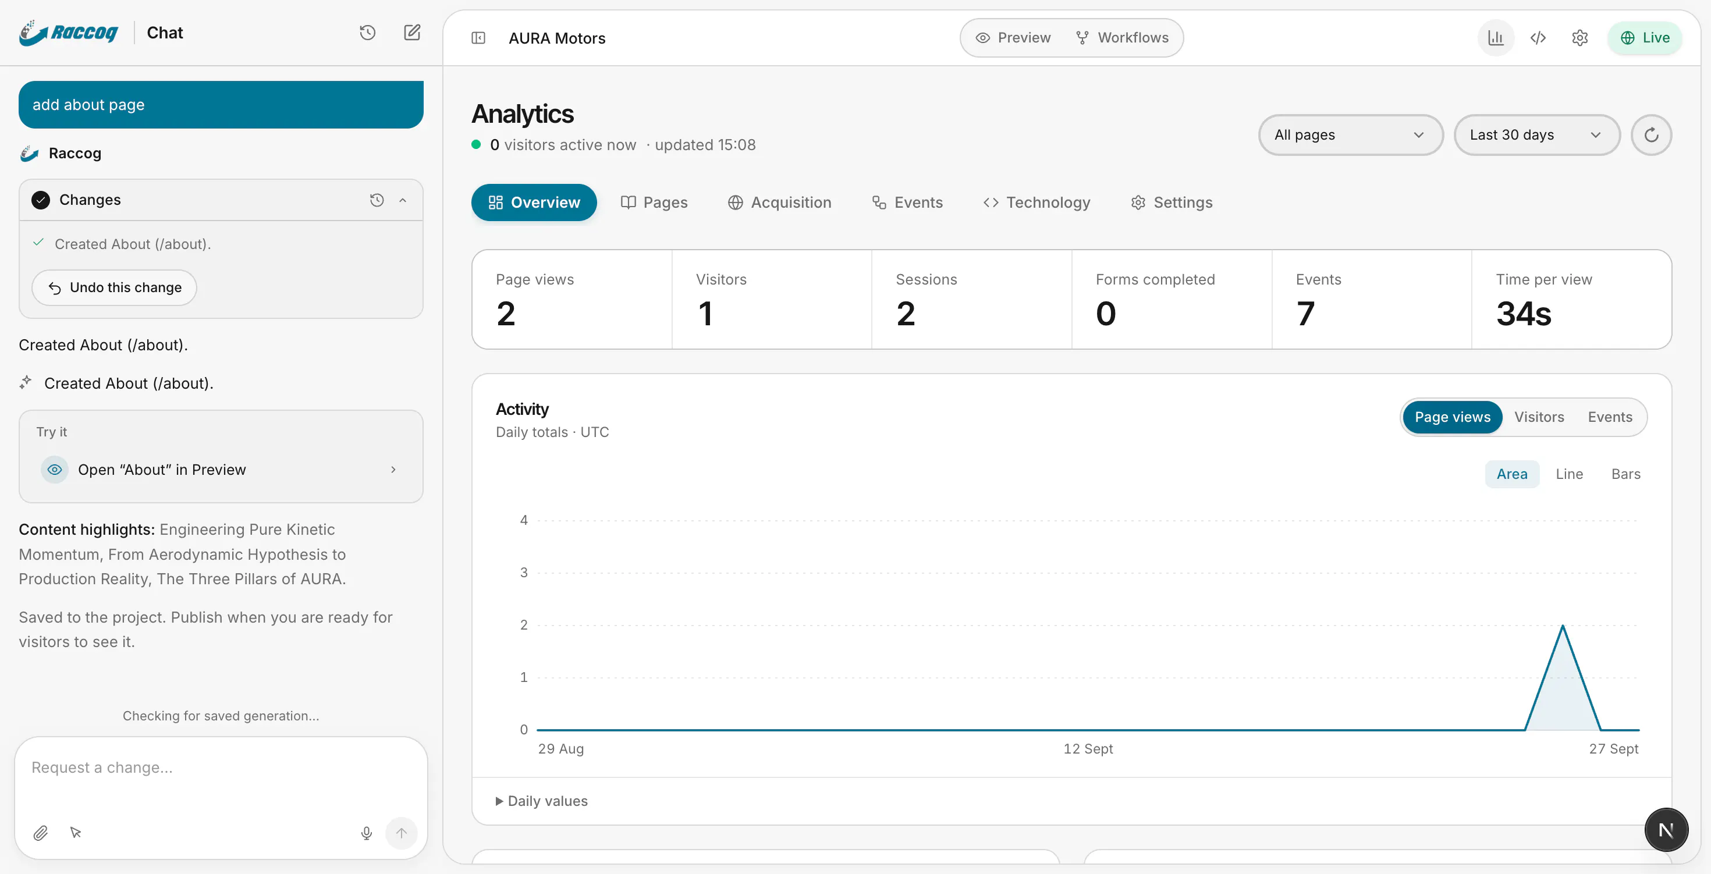Click the sparkle icon beside Created About

coord(26,382)
